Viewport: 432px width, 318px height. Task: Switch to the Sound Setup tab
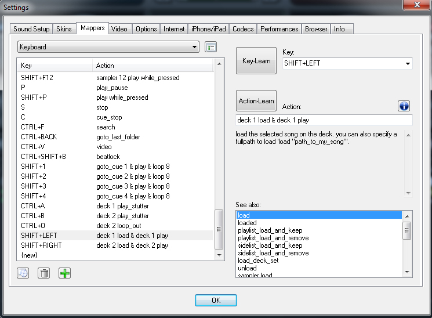pos(31,29)
